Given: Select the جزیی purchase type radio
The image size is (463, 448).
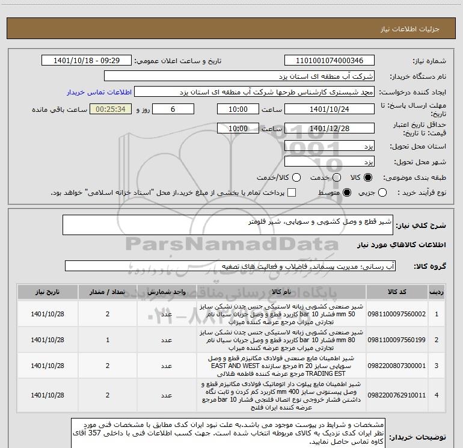Looking at the screenshot, I should click(x=382, y=193).
